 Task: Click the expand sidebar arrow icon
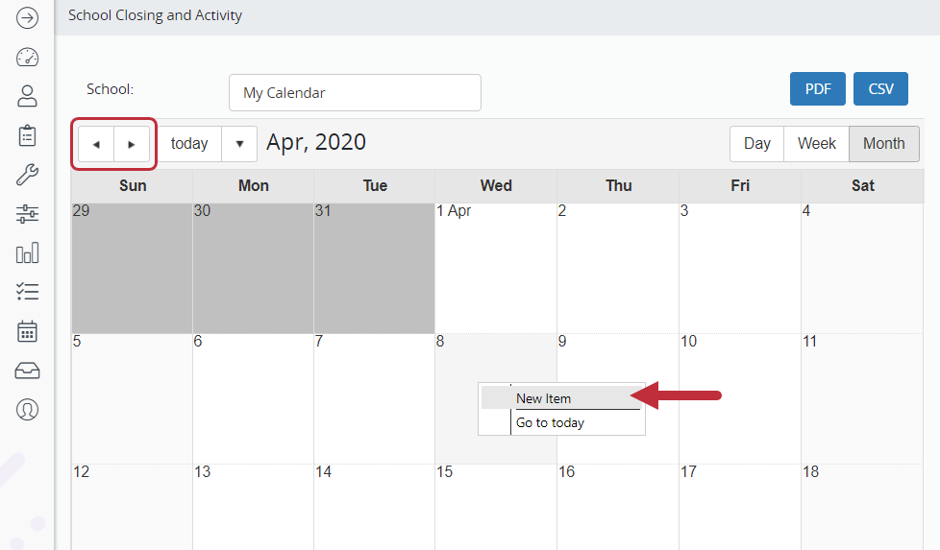(27, 17)
